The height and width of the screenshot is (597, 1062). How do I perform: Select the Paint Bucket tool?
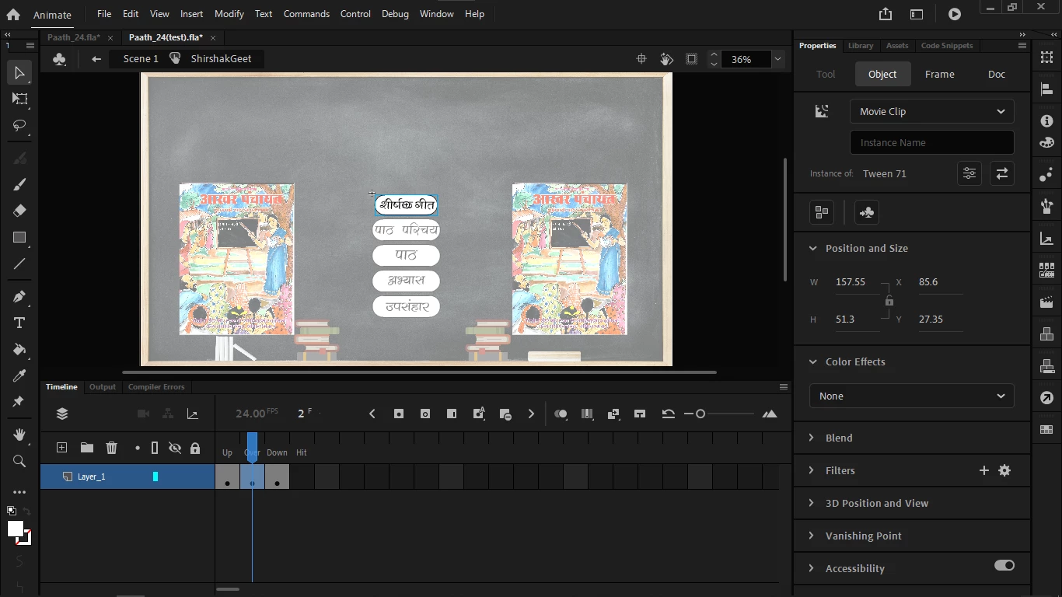coord(19,349)
